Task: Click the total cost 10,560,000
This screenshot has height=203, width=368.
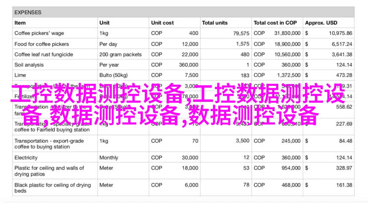Action: 288,54
